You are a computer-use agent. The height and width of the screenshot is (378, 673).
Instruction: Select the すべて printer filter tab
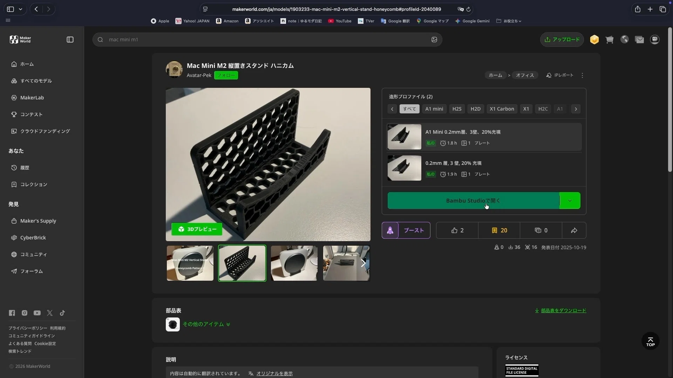(x=409, y=109)
